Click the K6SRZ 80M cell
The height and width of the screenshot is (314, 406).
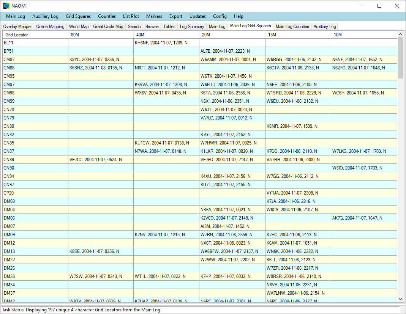tap(101, 68)
